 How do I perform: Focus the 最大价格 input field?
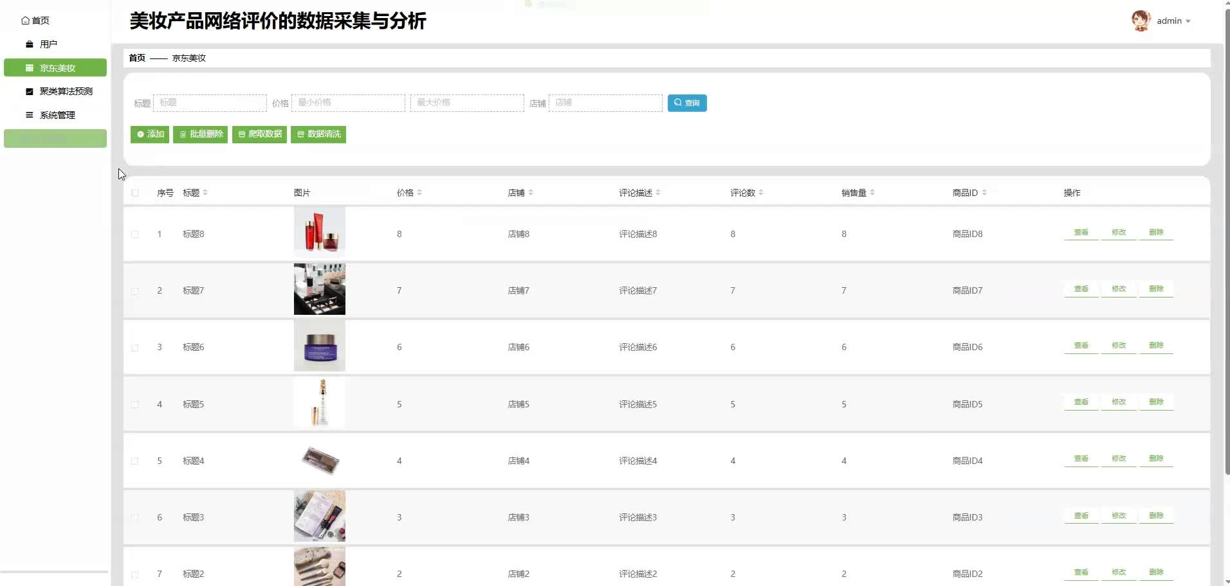pos(467,103)
